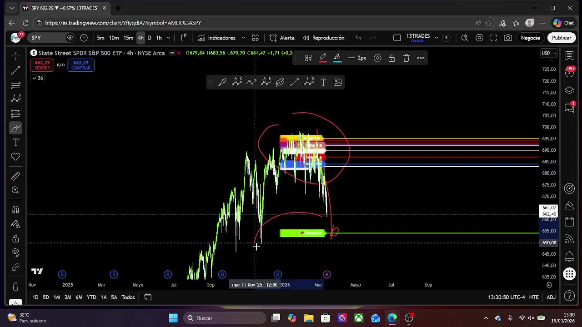The height and width of the screenshot is (327, 582).
Task: Open the candlestick chart type menu
Action: click(184, 38)
